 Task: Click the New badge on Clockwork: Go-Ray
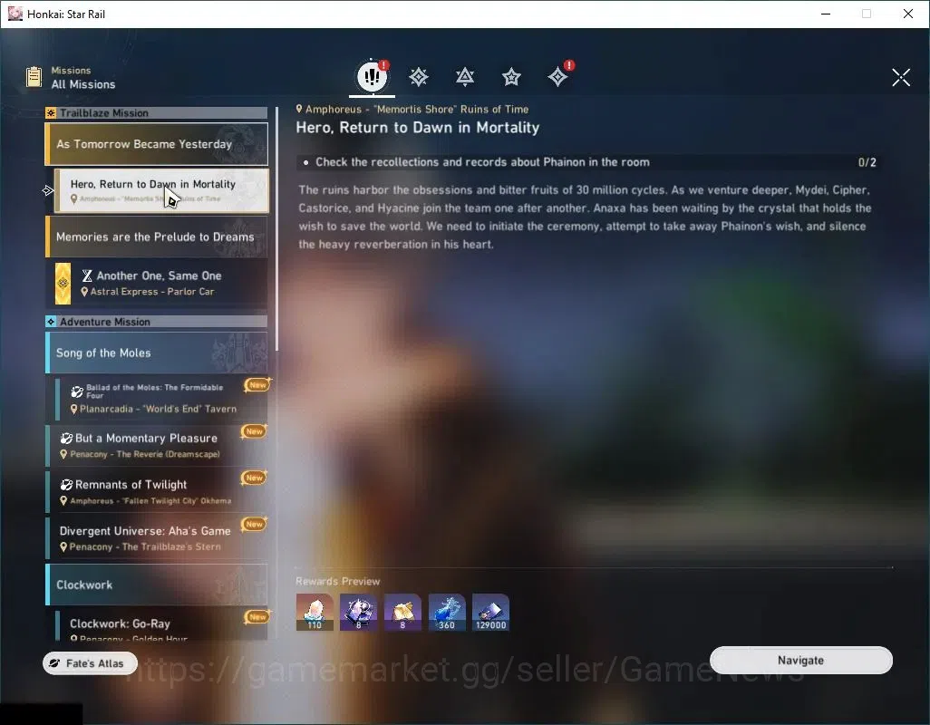tap(257, 617)
